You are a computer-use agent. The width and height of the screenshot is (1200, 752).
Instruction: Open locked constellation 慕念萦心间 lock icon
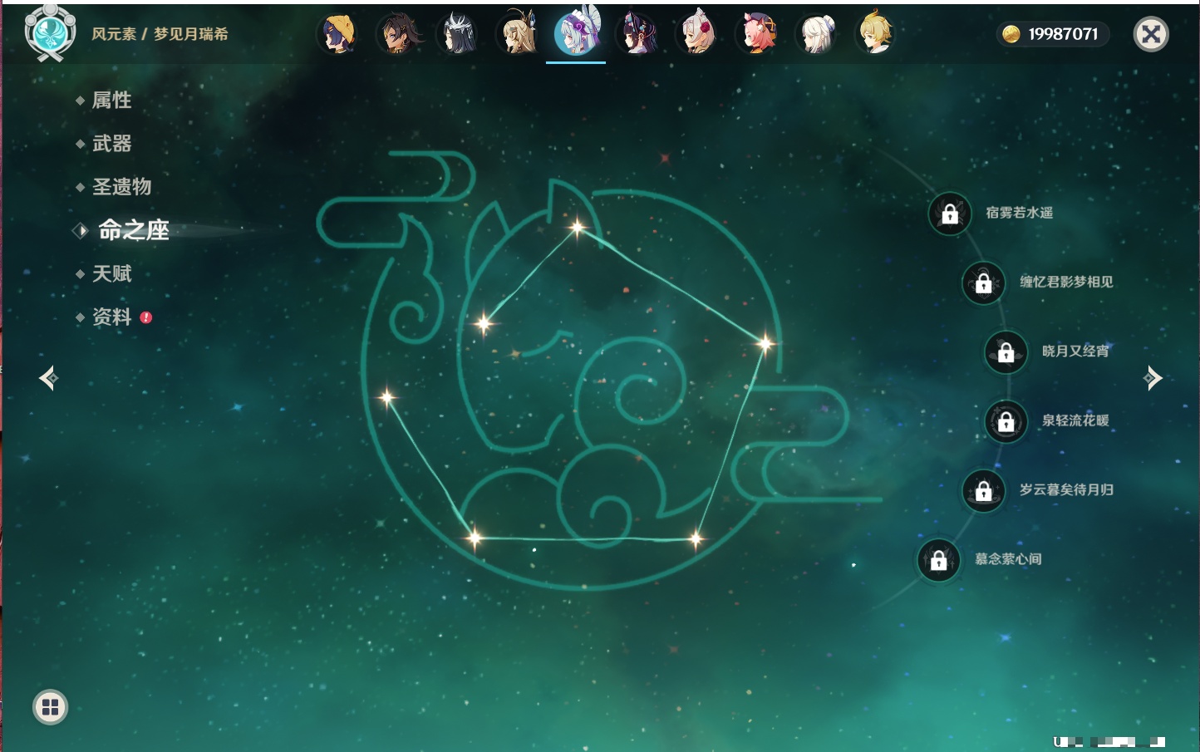pos(938,560)
